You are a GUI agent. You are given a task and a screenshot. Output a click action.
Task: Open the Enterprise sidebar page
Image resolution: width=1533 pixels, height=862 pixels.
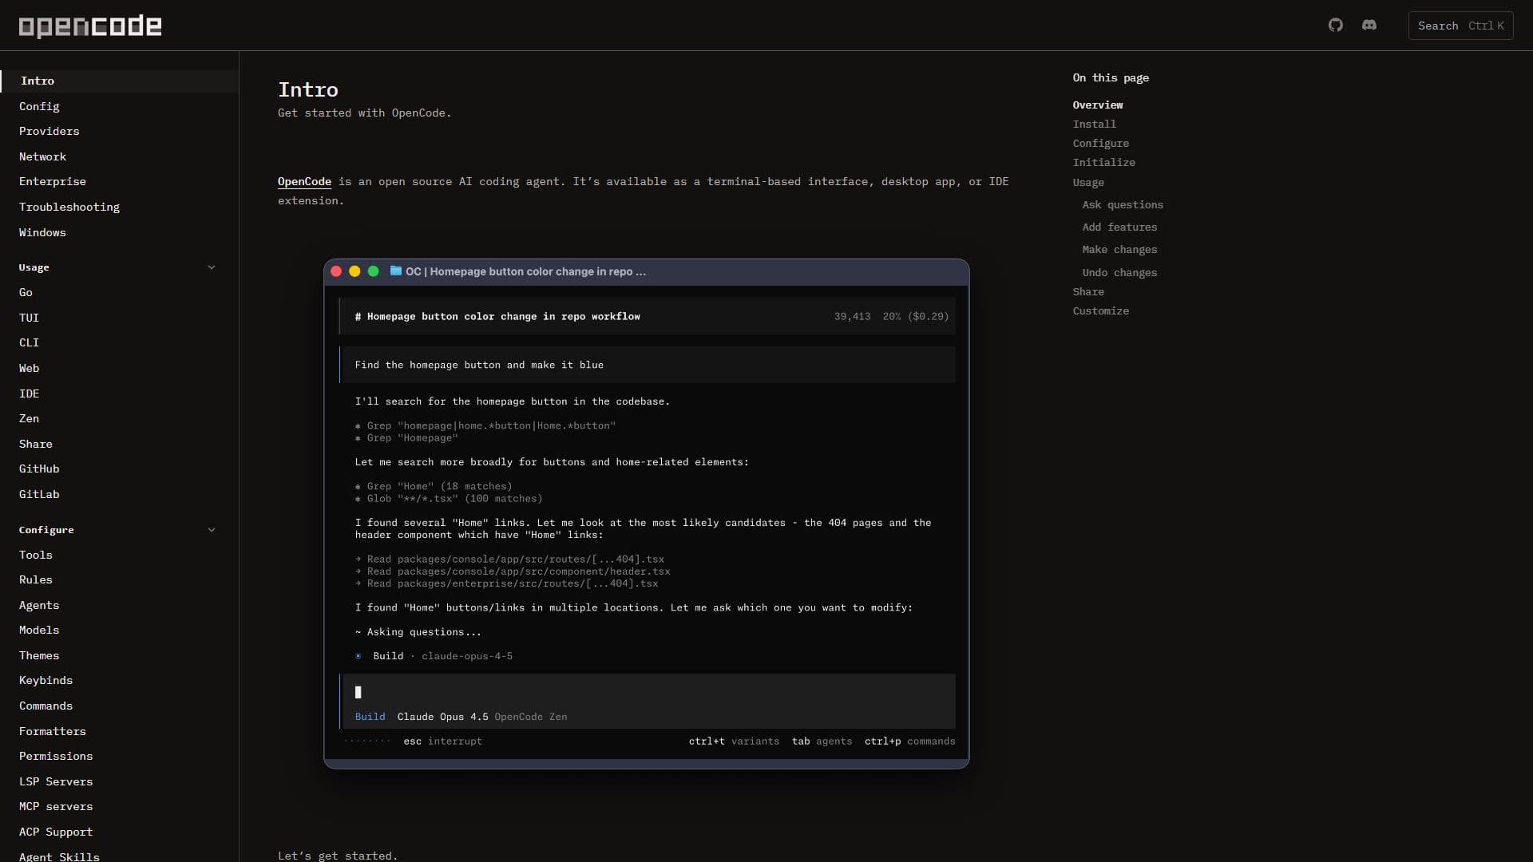coord(53,181)
